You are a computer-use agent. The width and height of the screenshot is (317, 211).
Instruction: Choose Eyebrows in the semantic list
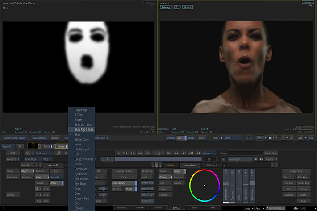pyautogui.click(x=81, y=174)
